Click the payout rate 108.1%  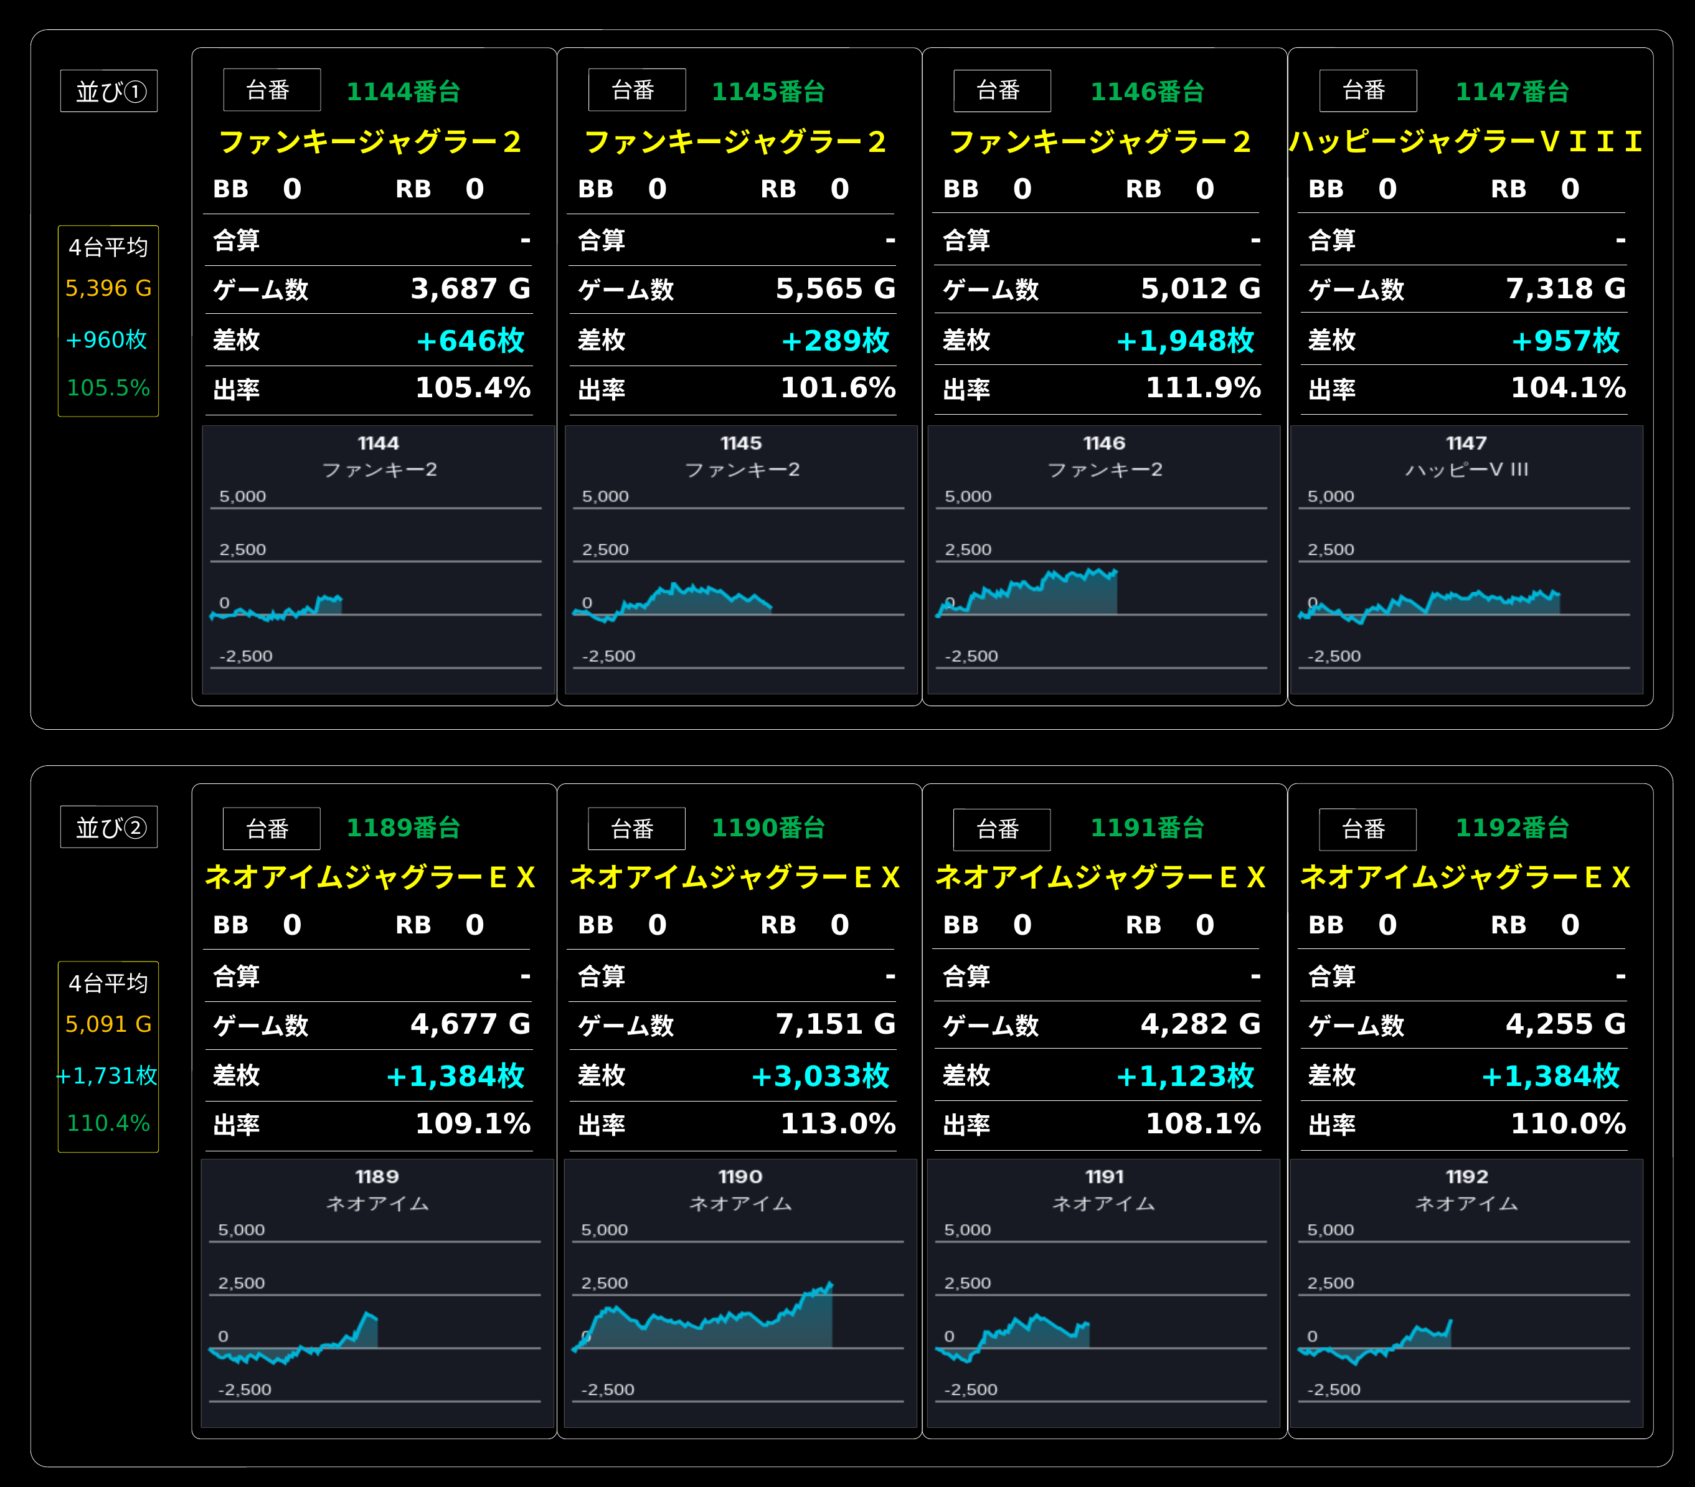1203,1123
